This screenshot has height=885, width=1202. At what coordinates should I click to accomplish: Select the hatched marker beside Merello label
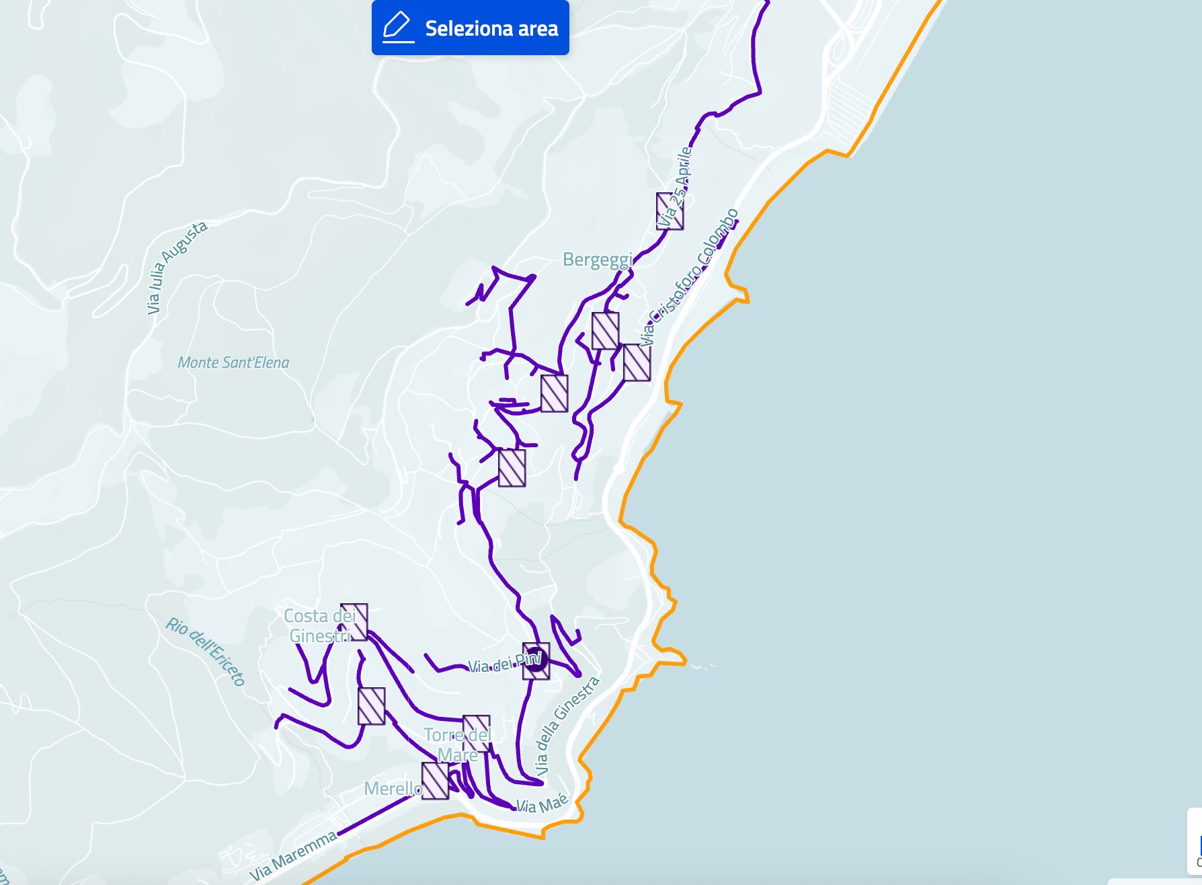tap(435, 781)
